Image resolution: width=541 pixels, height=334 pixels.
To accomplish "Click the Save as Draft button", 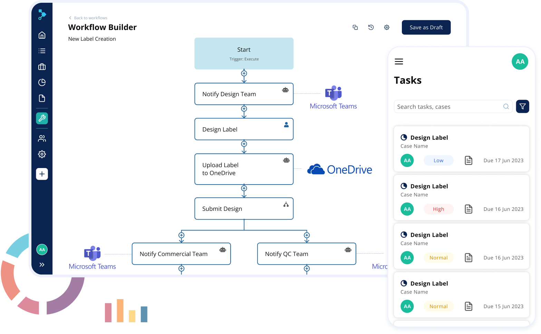I will [426, 27].
